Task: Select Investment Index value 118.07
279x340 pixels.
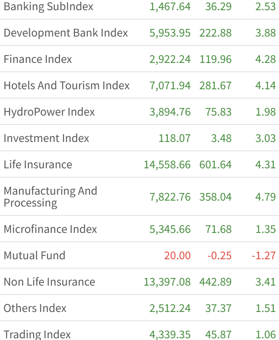Action: click(x=174, y=139)
